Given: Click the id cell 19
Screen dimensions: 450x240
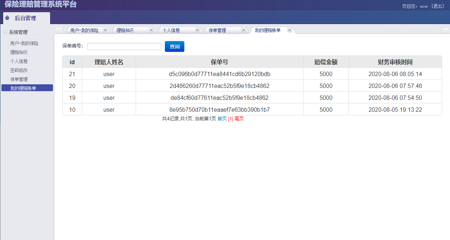Looking at the screenshot, I should (72, 98).
